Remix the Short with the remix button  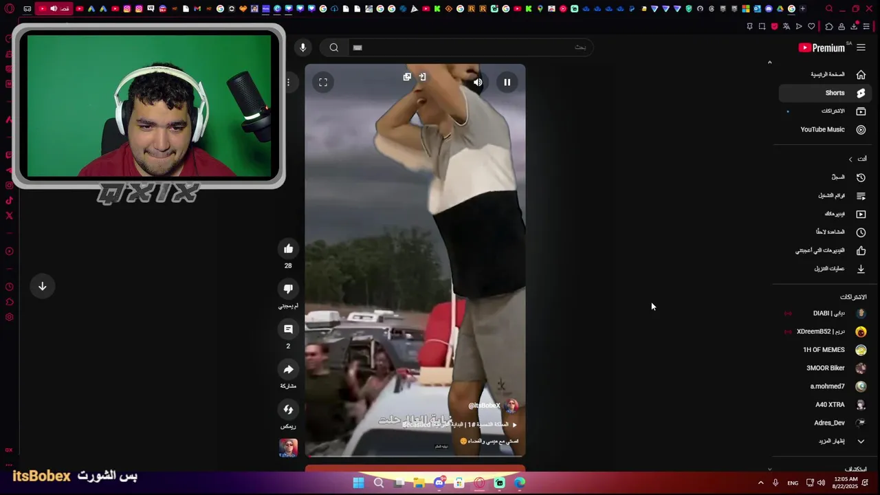pyautogui.click(x=288, y=410)
